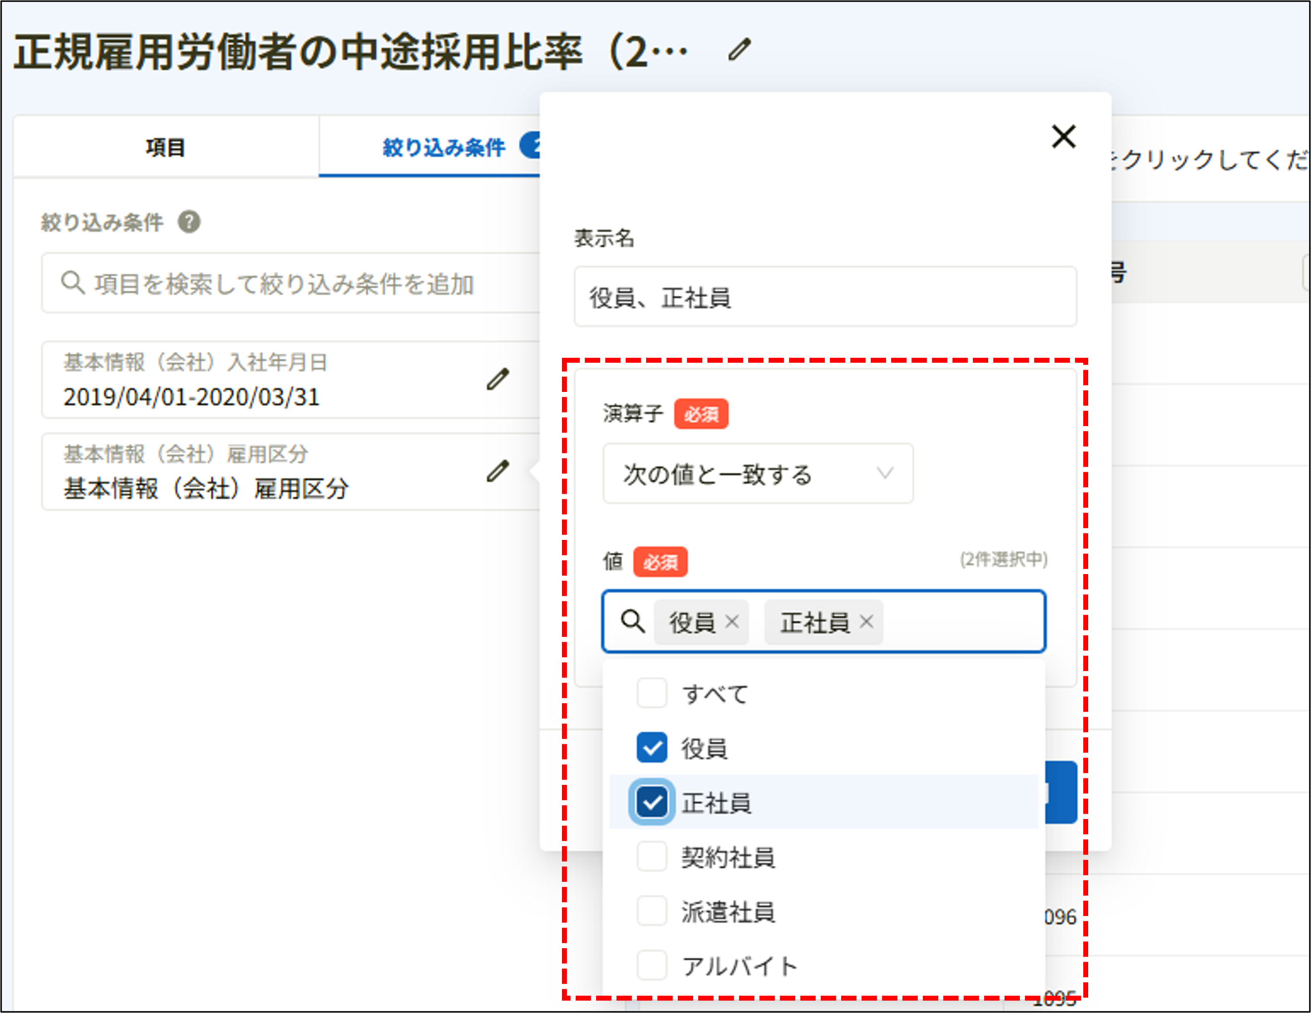Remove the 正社員 chip with its × icon
Viewport: 1311px width, 1013px height.
coord(866,623)
